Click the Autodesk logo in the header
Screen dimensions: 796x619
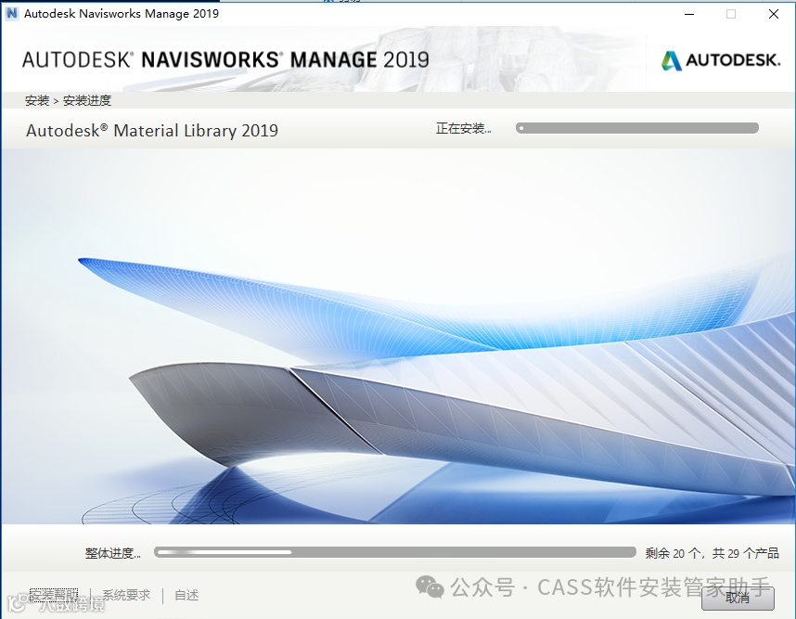720,60
